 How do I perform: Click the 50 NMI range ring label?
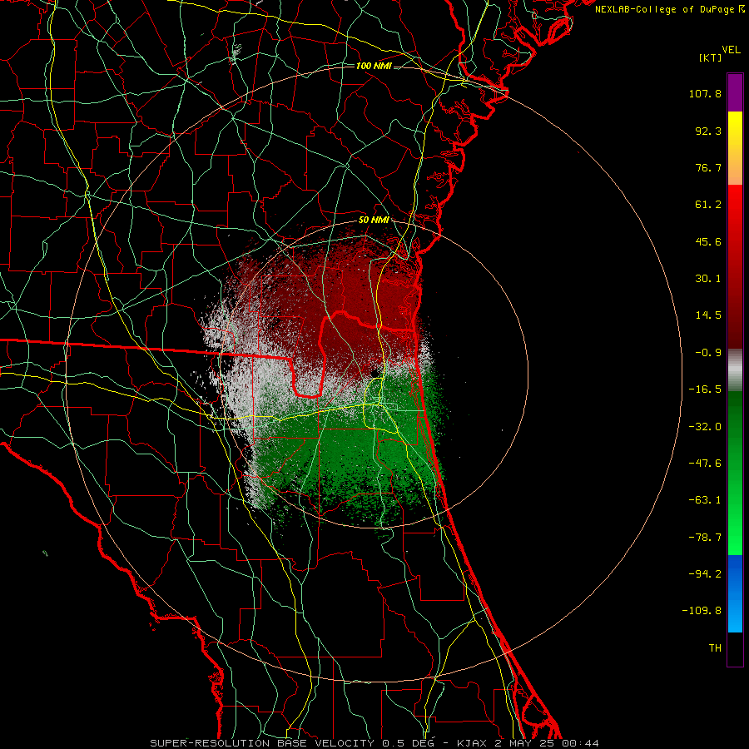[374, 221]
